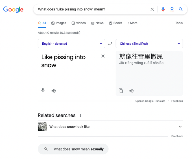Click the 'Related searches' heading

tap(56, 116)
